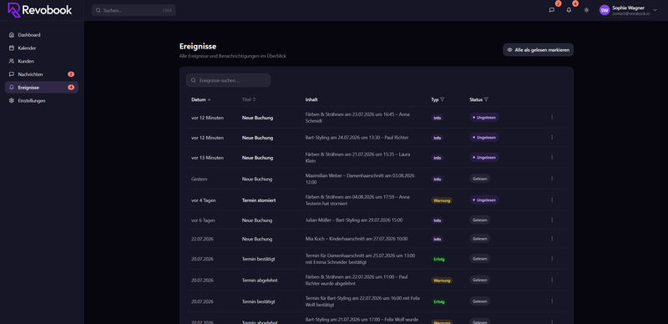Sort the table by the Titel column
668x324 pixels.
tap(249, 99)
